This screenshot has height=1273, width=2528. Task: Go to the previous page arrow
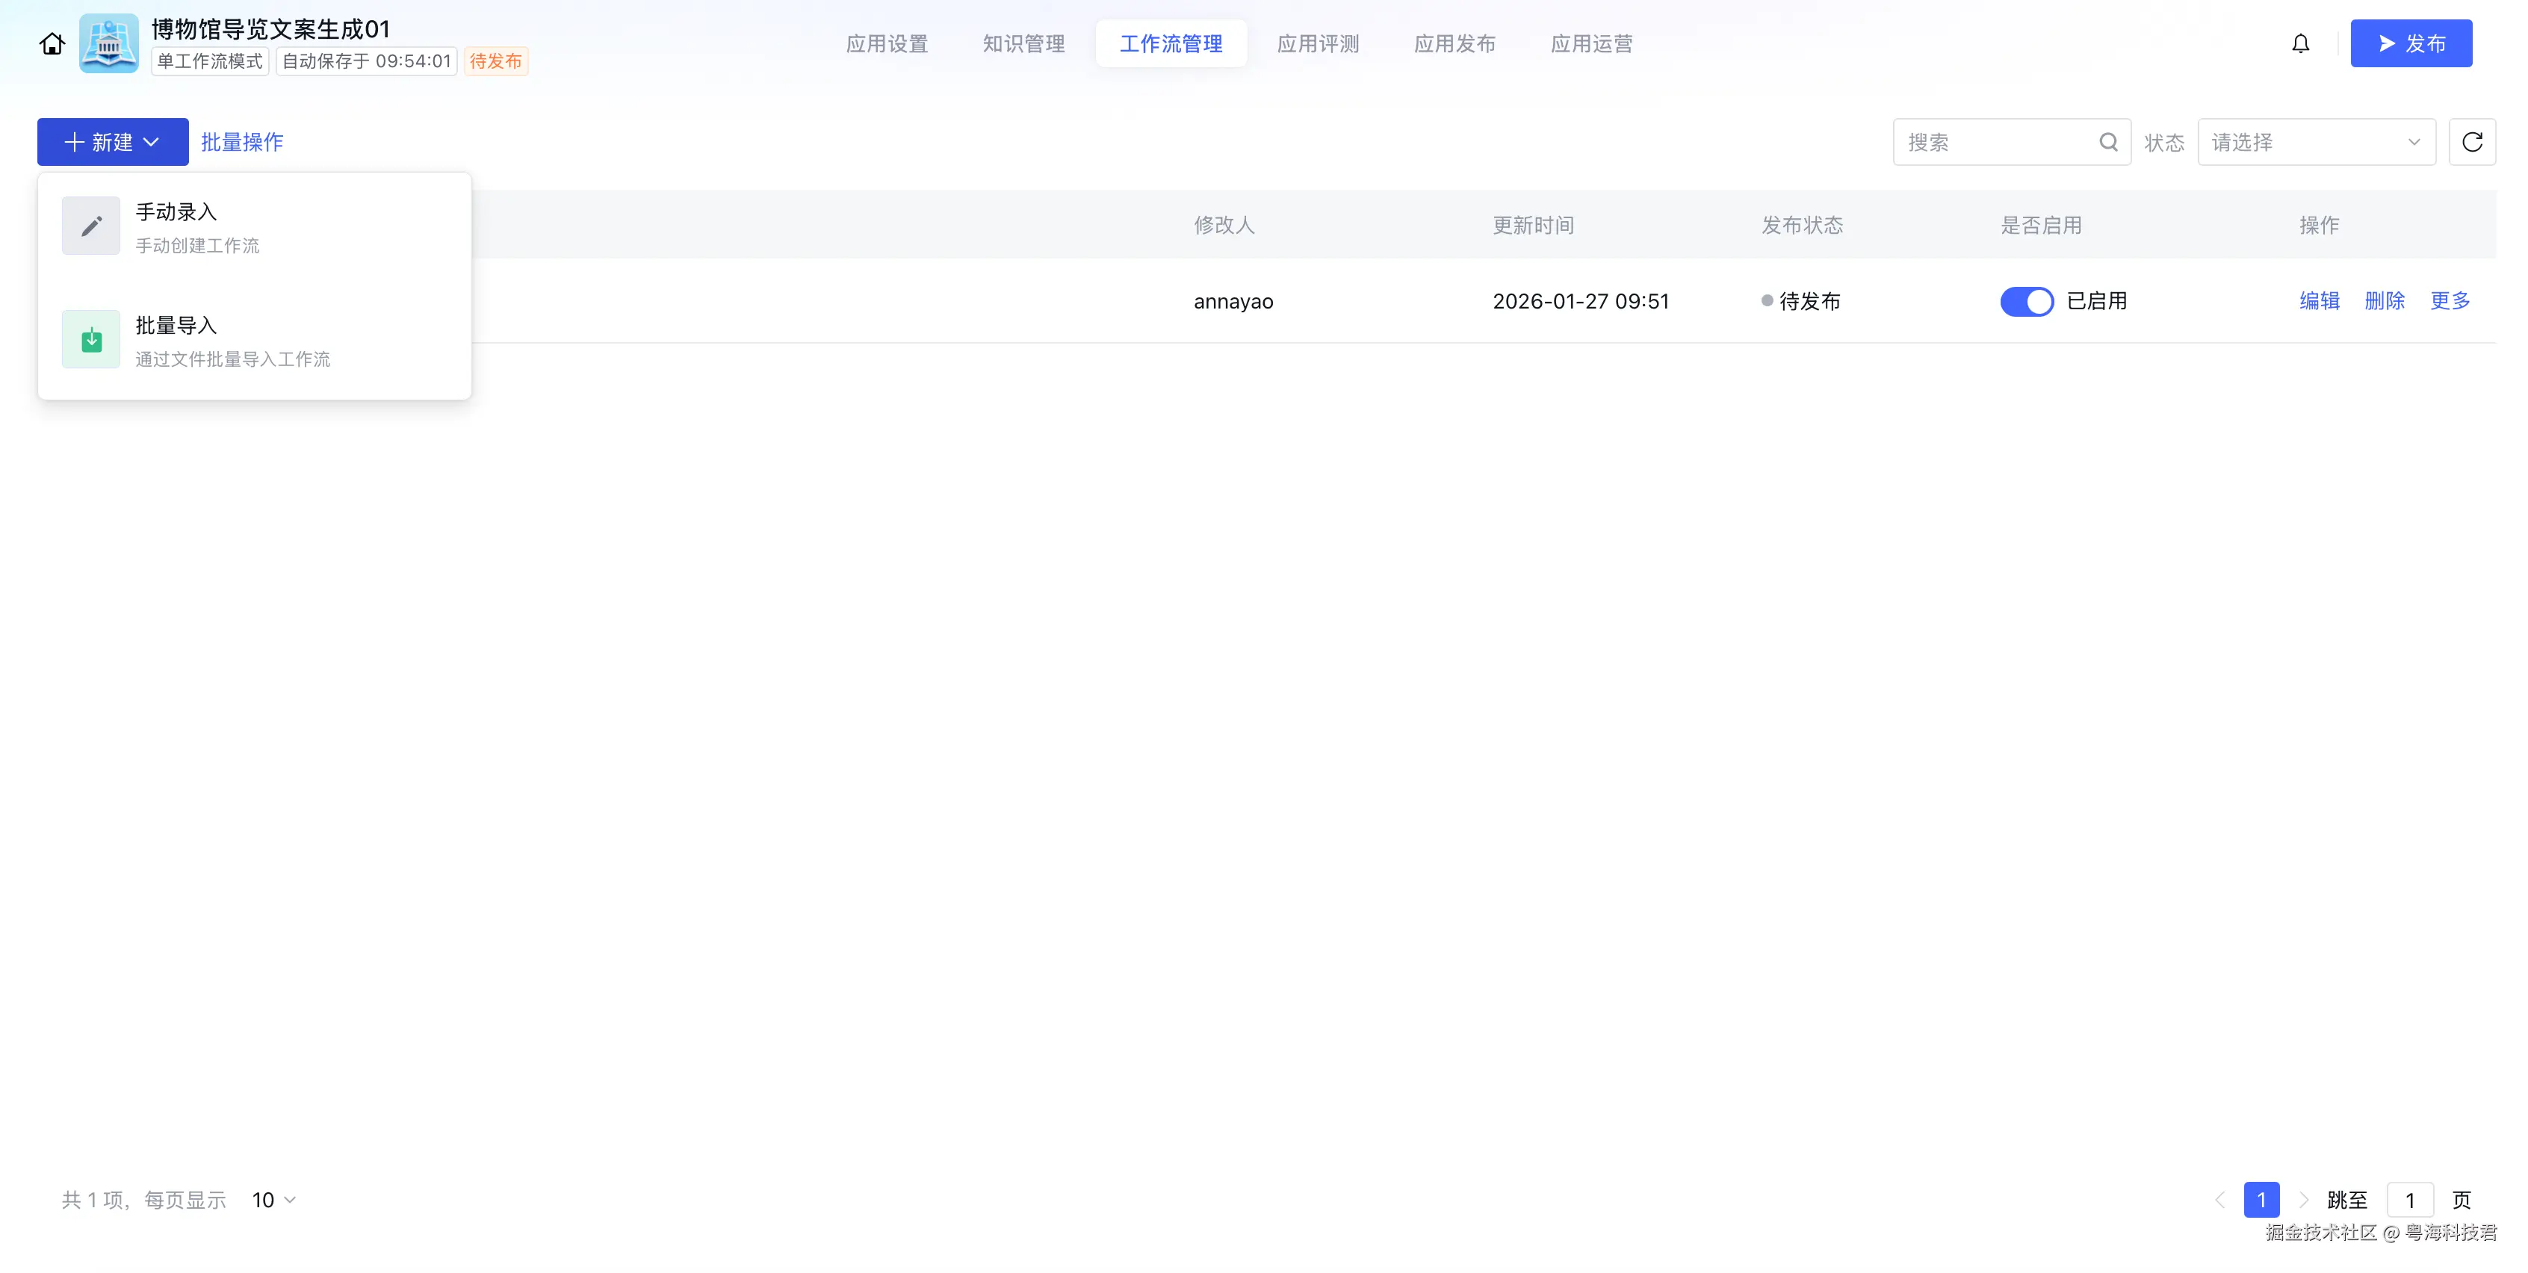click(x=2220, y=1199)
